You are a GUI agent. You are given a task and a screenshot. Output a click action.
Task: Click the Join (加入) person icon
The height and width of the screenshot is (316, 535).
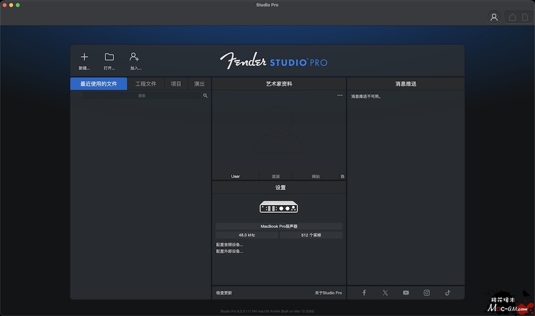(134, 57)
